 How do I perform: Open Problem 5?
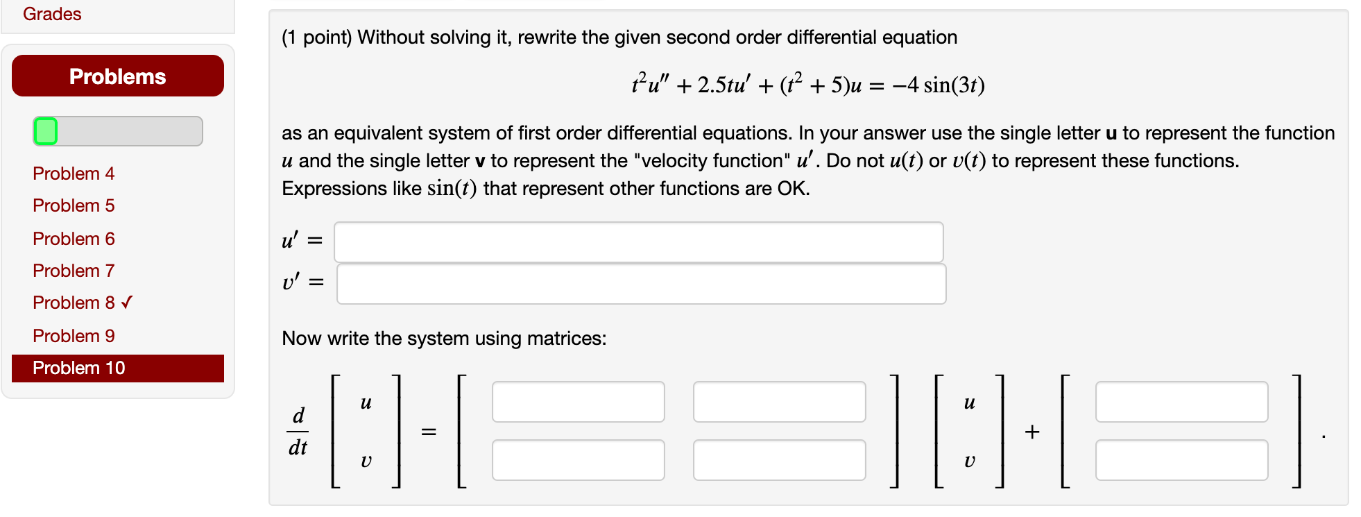[x=73, y=205]
